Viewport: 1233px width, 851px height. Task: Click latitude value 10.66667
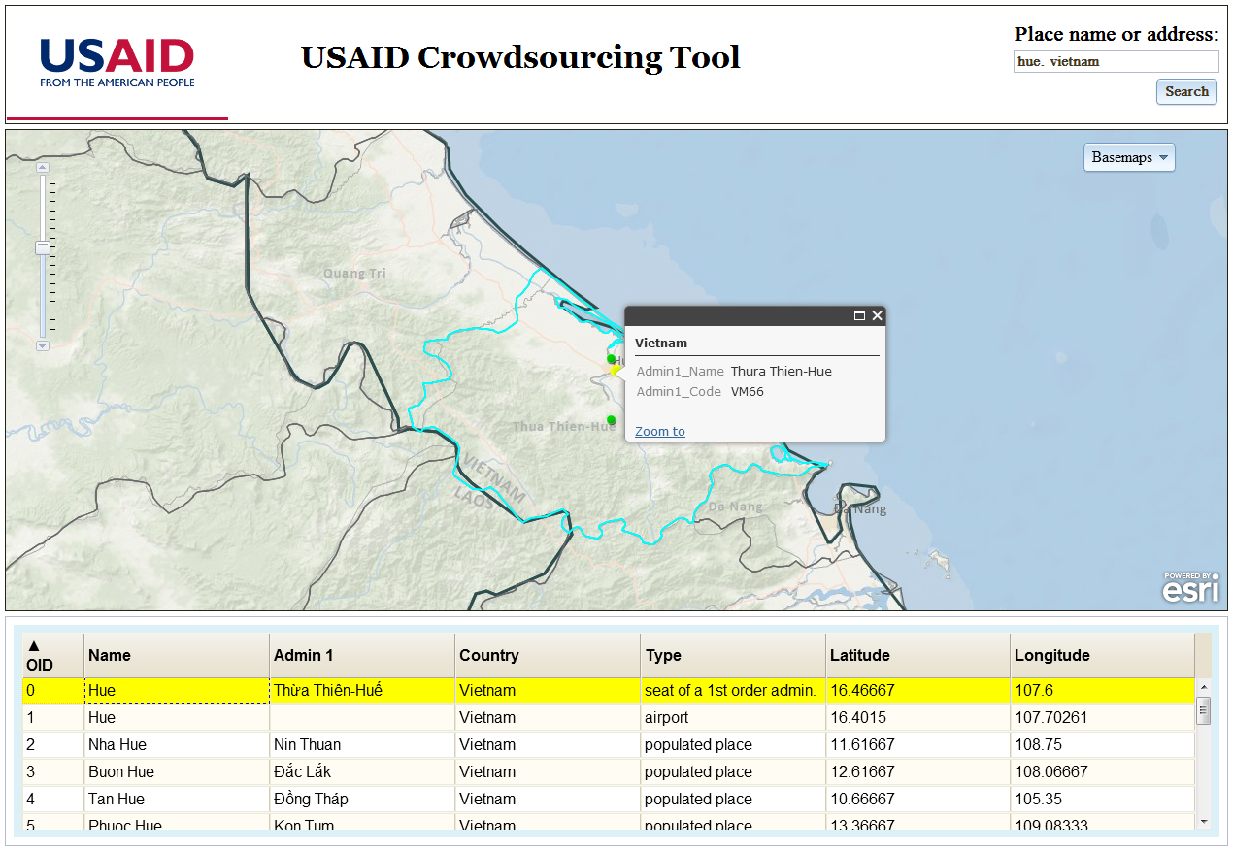(x=917, y=800)
